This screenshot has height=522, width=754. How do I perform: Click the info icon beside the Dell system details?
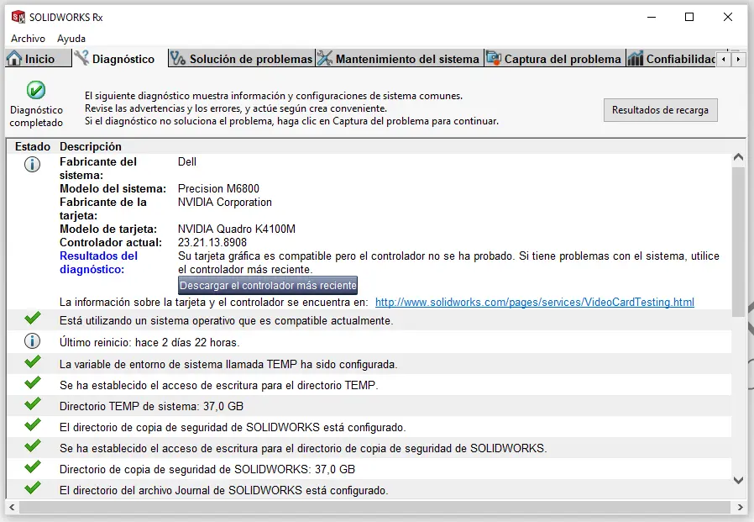pyautogui.click(x=31, y=165)
